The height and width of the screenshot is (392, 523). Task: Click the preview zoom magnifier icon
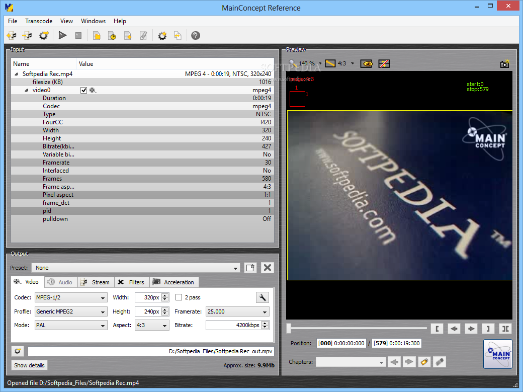pos(293,63)
